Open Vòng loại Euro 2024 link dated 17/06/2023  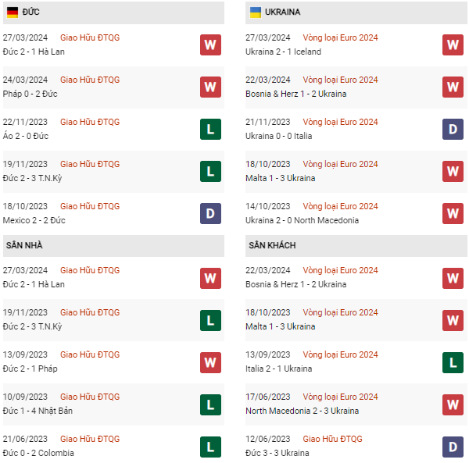[x=340, y=397]
